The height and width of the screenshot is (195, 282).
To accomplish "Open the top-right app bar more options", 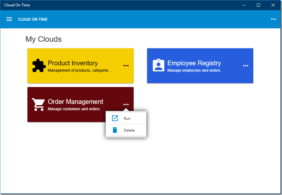I will point(274,19).
